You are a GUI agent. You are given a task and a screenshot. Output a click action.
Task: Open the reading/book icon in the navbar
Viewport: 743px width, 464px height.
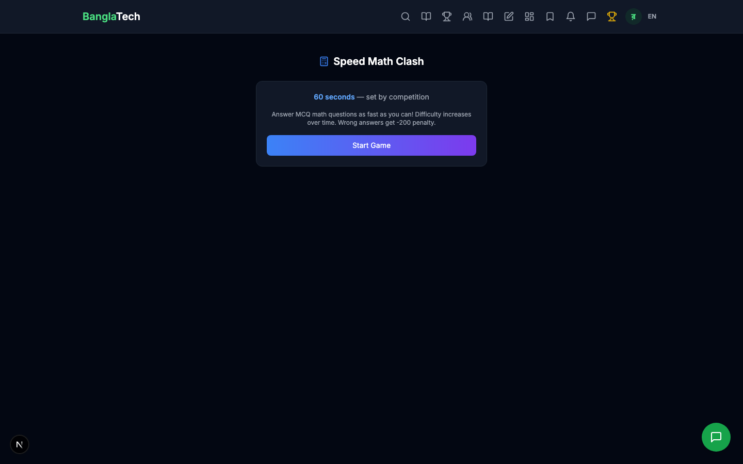tap(426, 16)
